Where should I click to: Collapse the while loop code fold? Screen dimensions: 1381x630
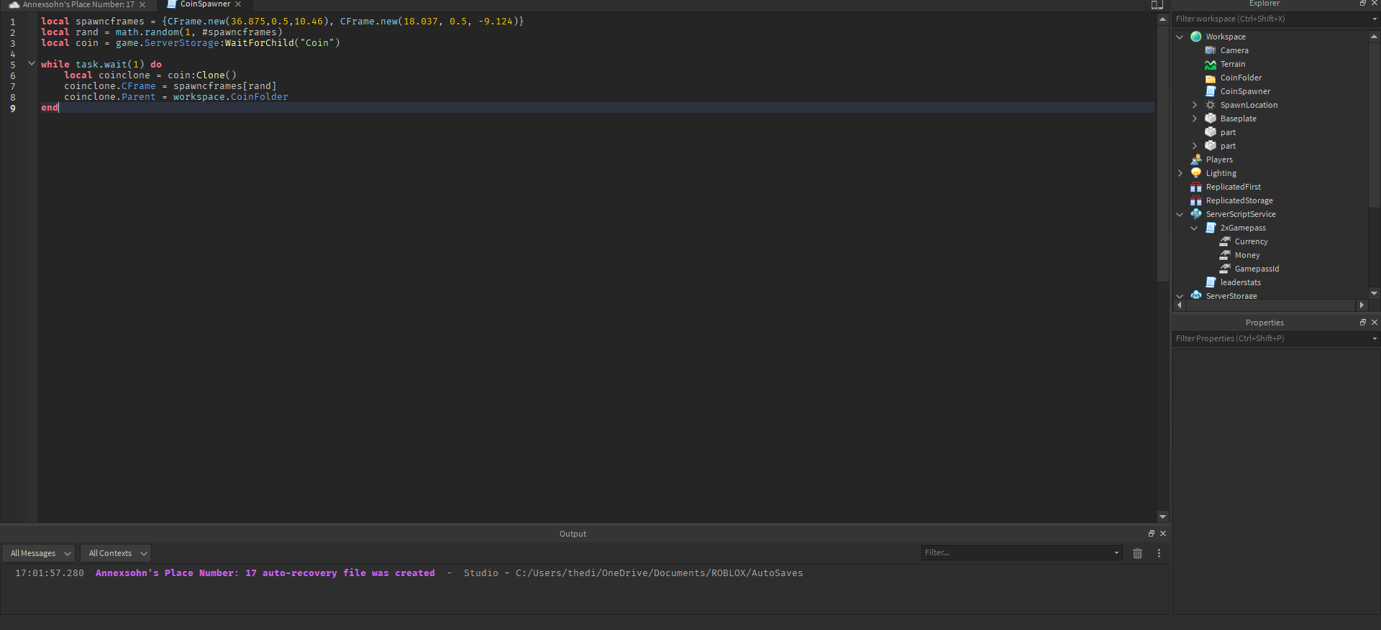(32, 64)
